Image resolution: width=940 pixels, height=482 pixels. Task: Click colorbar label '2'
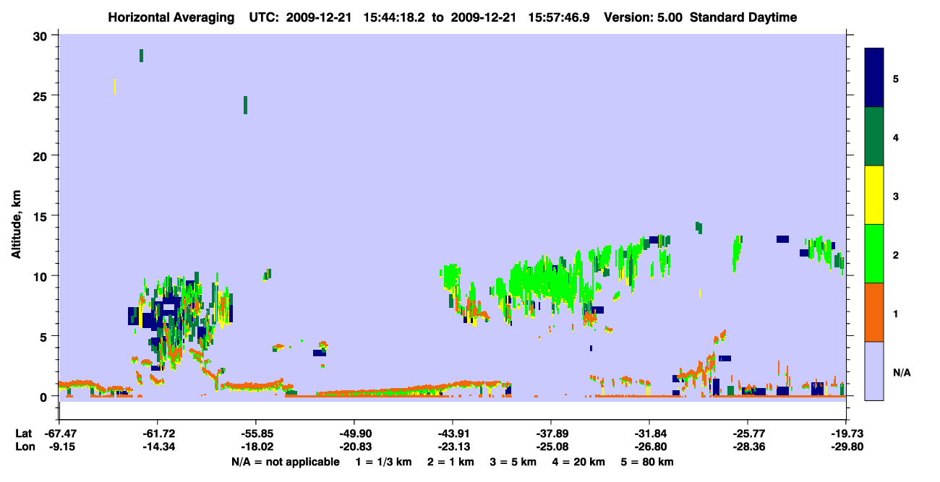896,254
